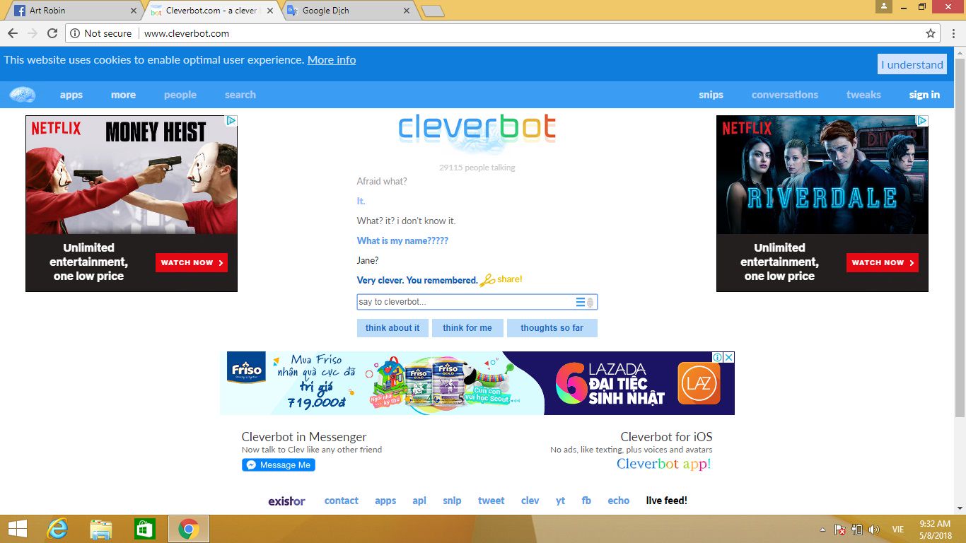Open the contact footer link
Screen dimensions: 966x543
point(342,501)
